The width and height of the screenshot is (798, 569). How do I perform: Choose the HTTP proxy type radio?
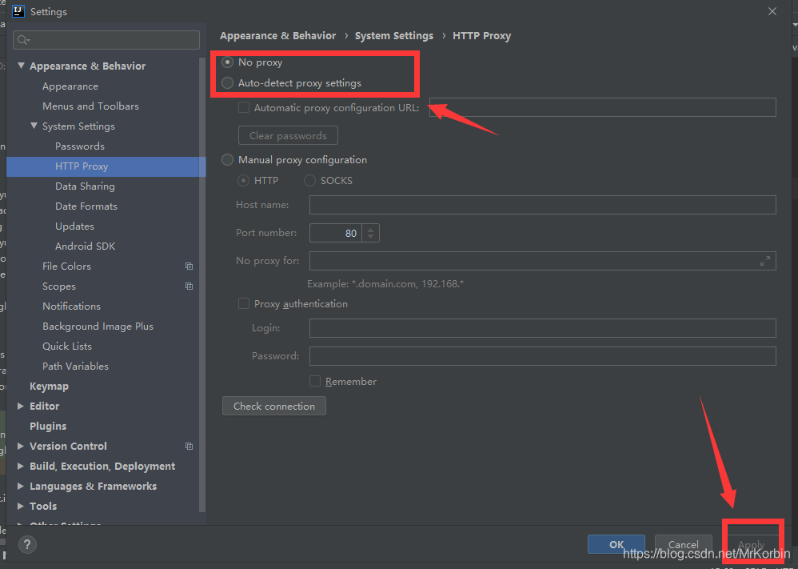coord(244,180)
